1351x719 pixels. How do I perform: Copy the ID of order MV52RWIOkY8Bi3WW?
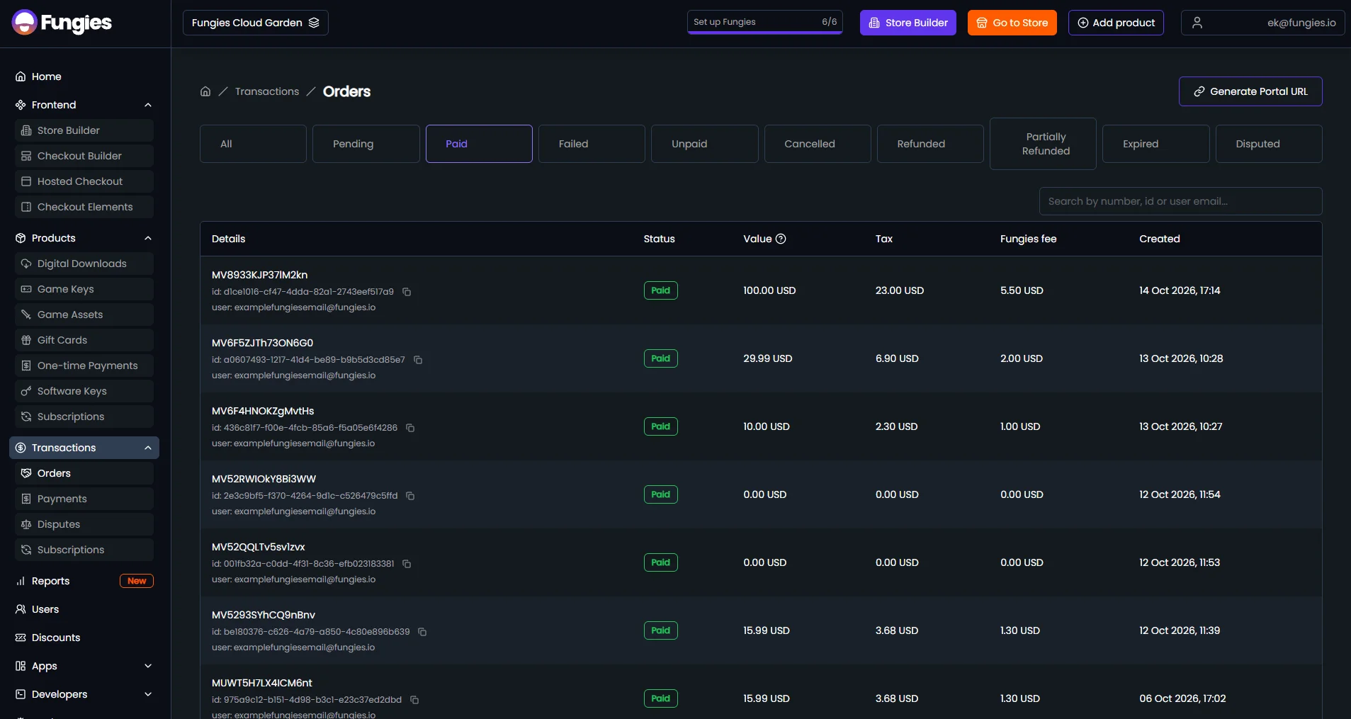(410, 496)
